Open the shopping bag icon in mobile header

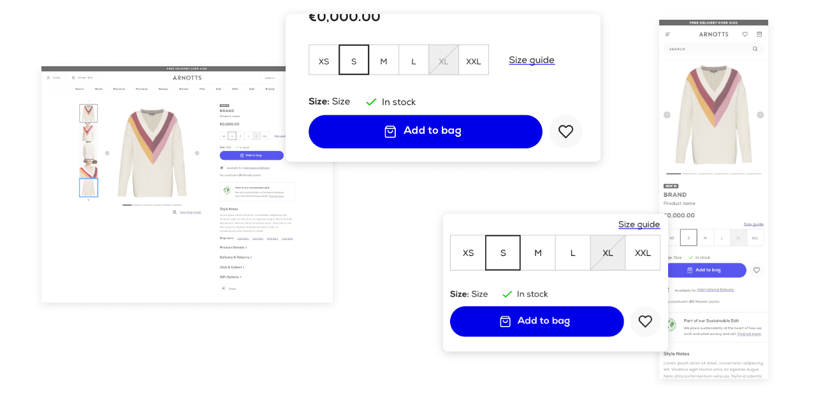click(x=759, y=34)
